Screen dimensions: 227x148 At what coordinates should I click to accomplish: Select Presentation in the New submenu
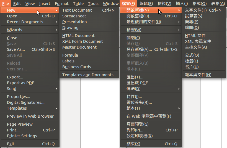74,22
